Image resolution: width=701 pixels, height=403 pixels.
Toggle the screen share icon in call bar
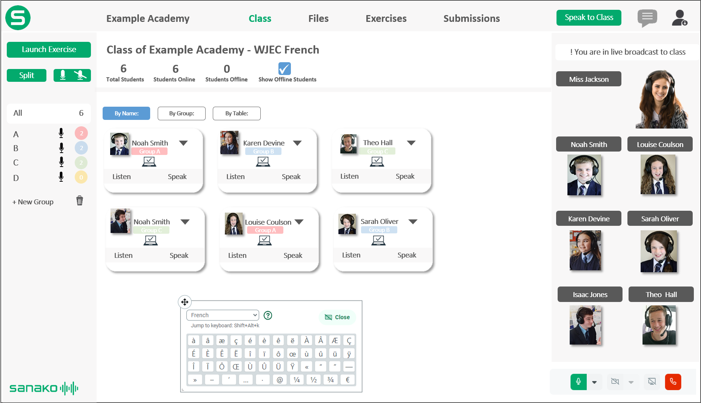click(x=652, y=382)
